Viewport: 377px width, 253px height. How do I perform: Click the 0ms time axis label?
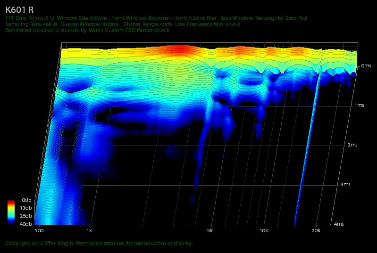click(x=366, y=66)
